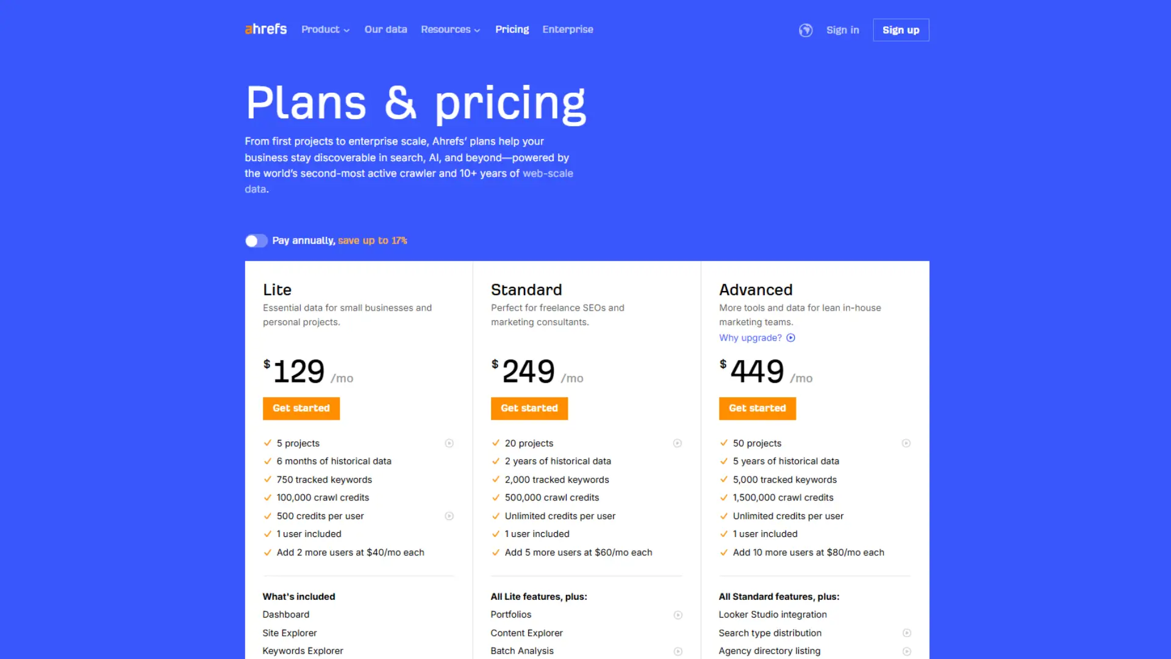Image resolution: width=1171 pixels, height=659 pixels.
Task: Click the info icon beside 5 projects
Action: click(x=449, y=443)
